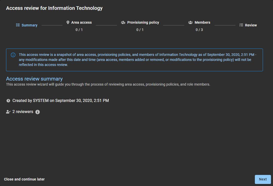This screenshot has width=273, height=186.
Task: Click the 0 / 1 Area access count
Action: point(79,30)
